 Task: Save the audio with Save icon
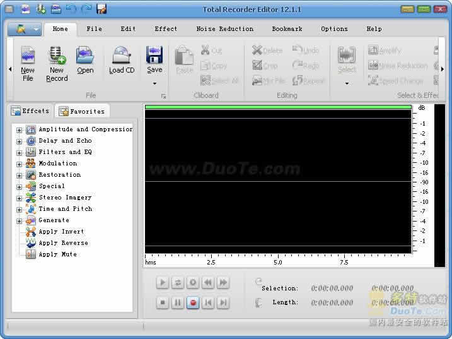[x=154, y=55]
